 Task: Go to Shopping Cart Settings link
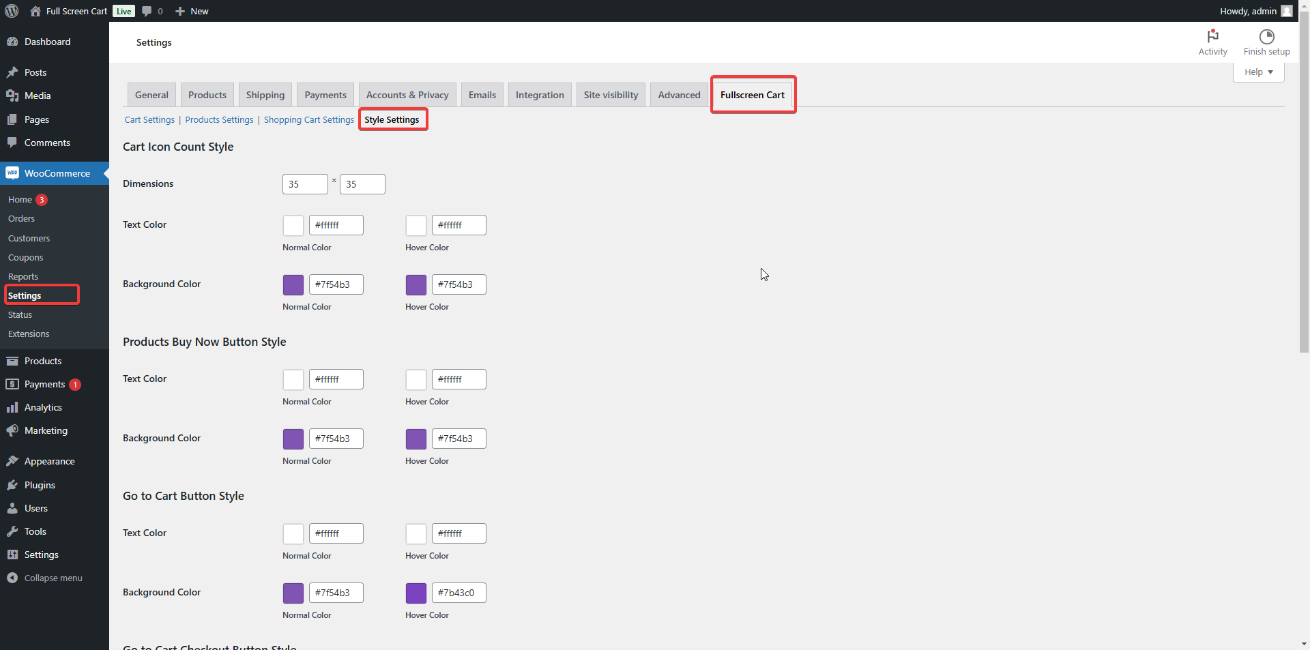308,120
